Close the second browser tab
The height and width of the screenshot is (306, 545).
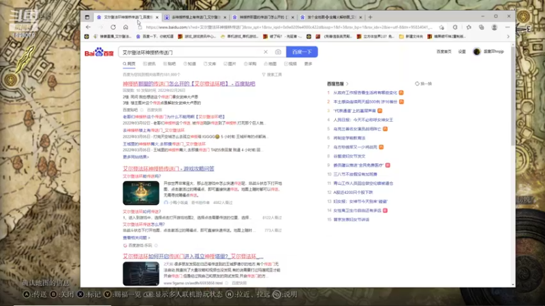point(225,17)
